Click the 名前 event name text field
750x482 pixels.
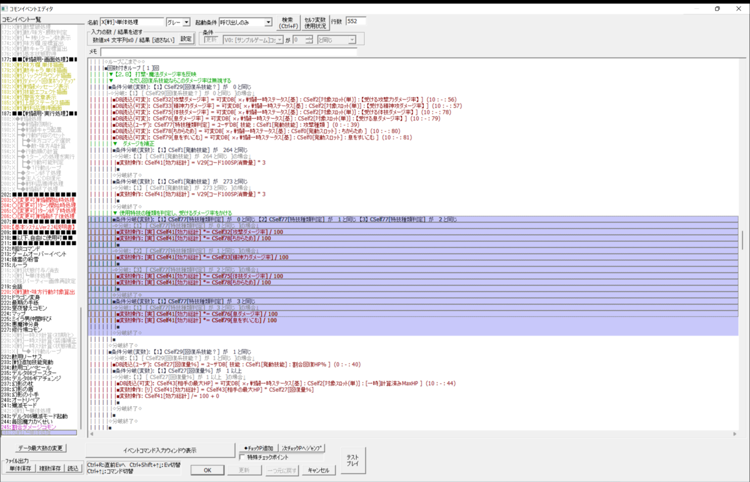point(131,22)
